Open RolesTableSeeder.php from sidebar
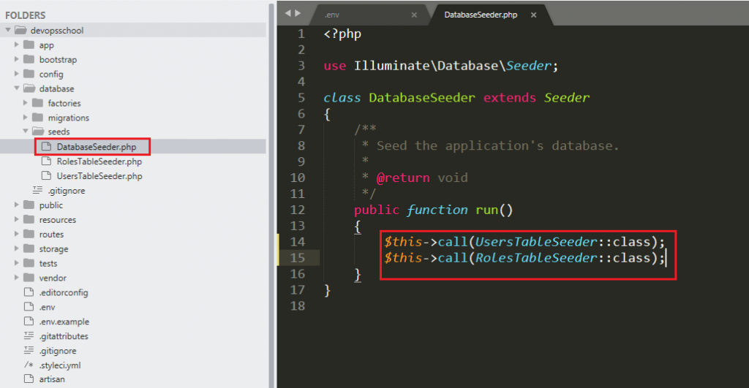749x388 pixels. (99, 161)
